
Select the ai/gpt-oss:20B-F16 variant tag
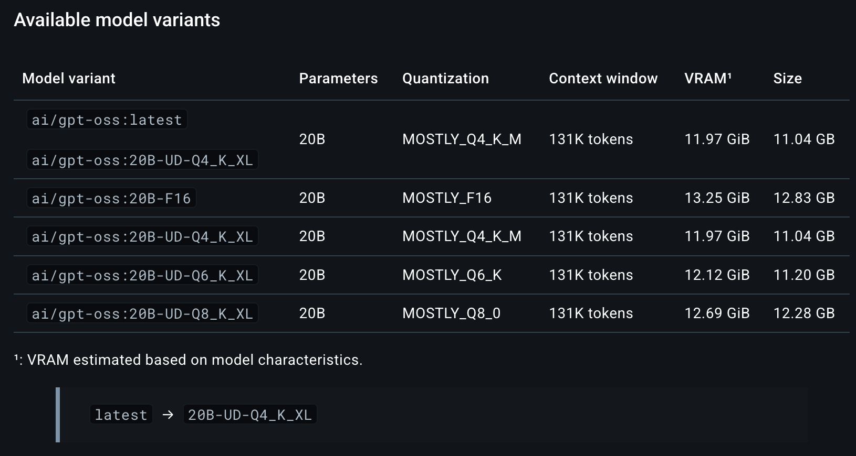(x=111, y=198)
